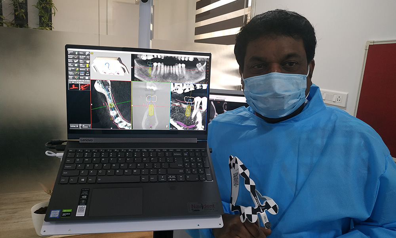Select the yellow implant in gray cross-section view
396x238 pixels.
(151, 110)
